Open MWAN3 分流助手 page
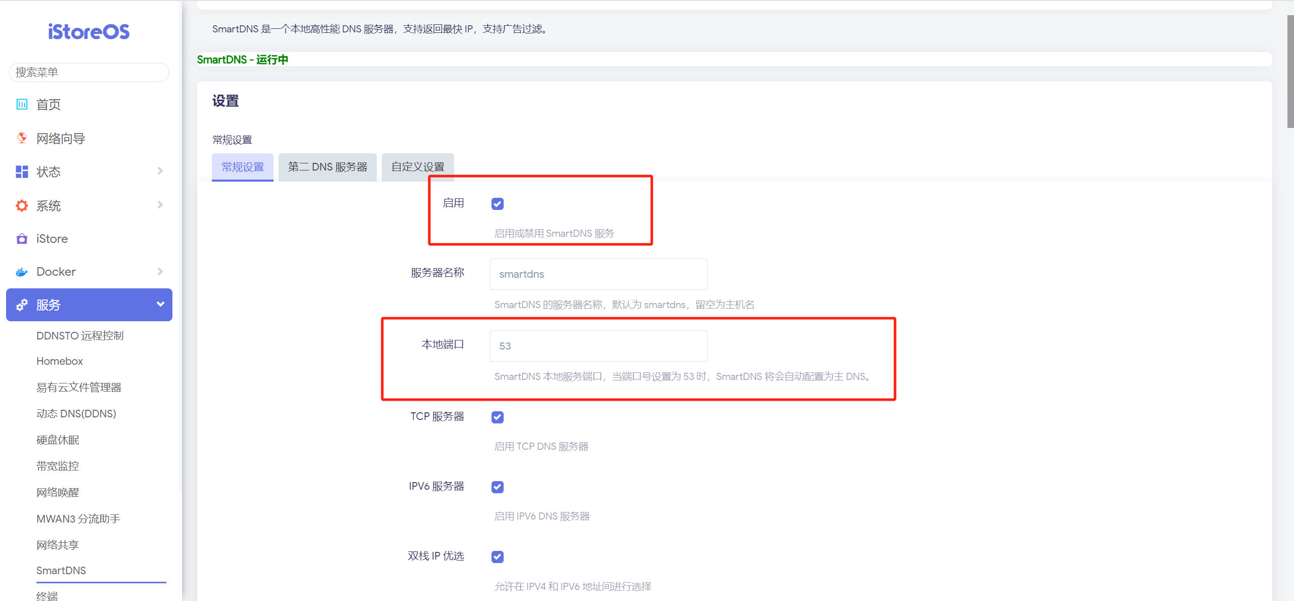1294x601 pixels. 78,519
